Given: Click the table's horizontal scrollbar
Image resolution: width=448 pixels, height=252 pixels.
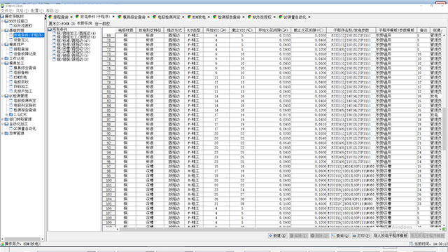Looking at the screenshot, I should [x=245, y=229].
